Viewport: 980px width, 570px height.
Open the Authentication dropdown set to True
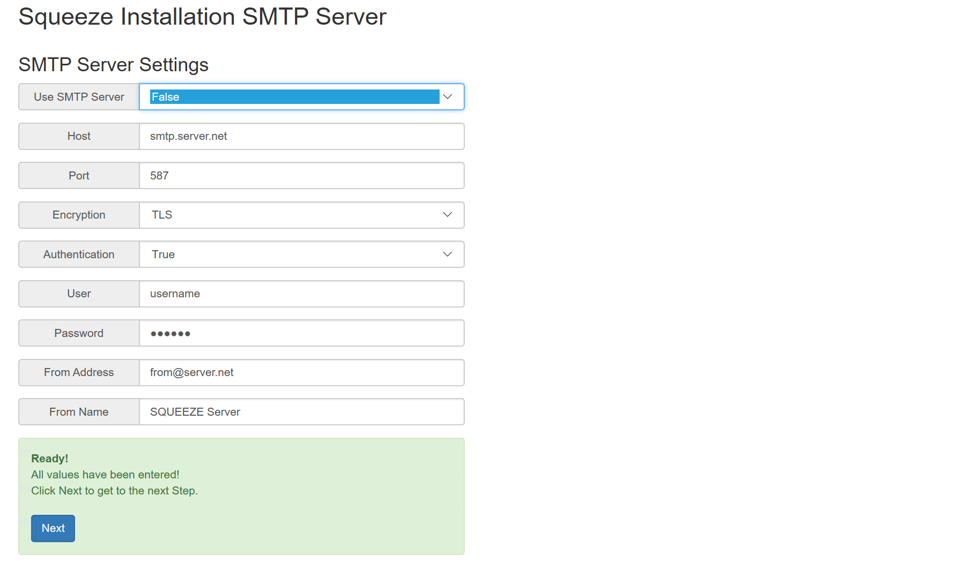point(301,254)
